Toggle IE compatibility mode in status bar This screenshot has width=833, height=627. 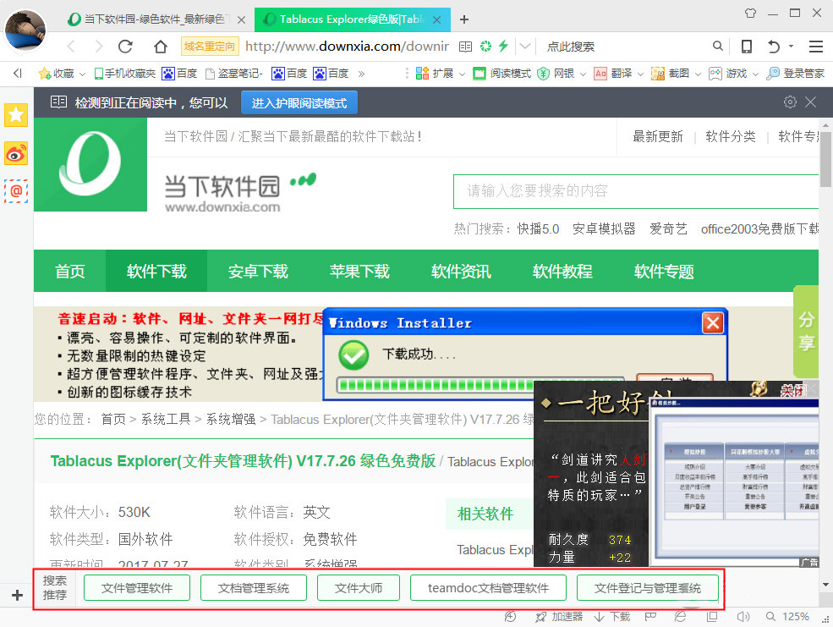[679, 617]
